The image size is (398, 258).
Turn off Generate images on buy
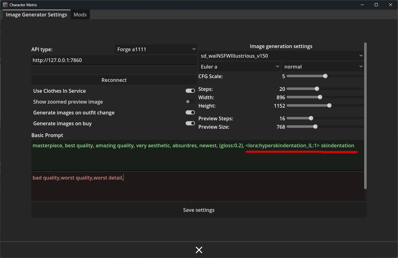click(x=190, y=123)
